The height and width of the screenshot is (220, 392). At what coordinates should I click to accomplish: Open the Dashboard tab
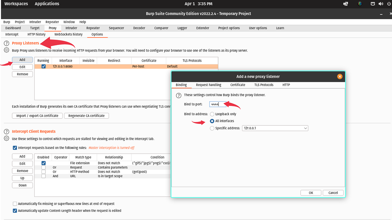[x=13, y=28]
